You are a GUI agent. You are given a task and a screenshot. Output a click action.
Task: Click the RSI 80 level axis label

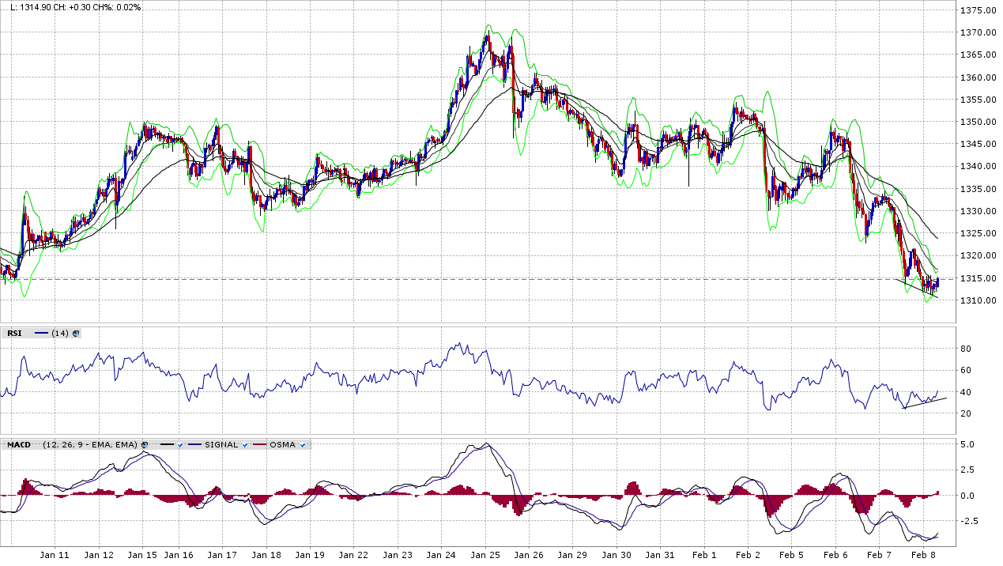965,349
